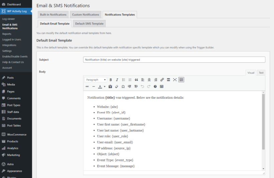The image size is (274, 178).
Task: Select Default Email Template tab
Action: click(55, 24)
